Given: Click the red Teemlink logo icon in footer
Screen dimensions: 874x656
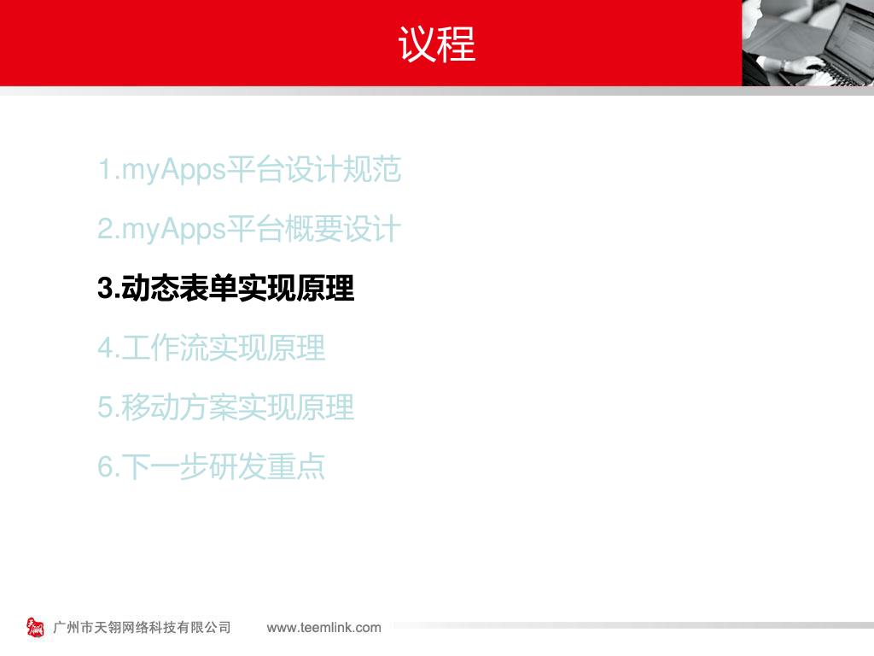Looking at the screenshot, I should click(35, 627).
